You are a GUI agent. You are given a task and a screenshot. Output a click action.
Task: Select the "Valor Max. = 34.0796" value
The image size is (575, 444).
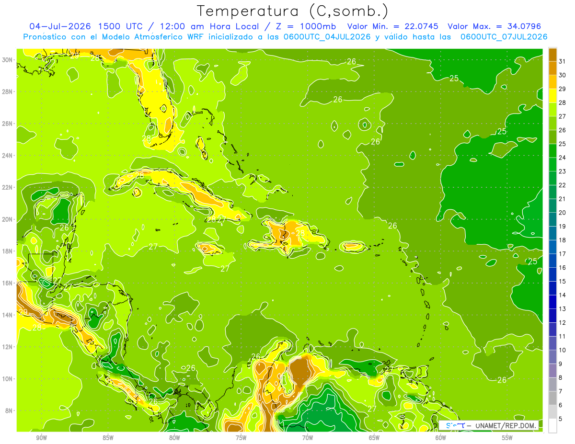pos(494,26)
